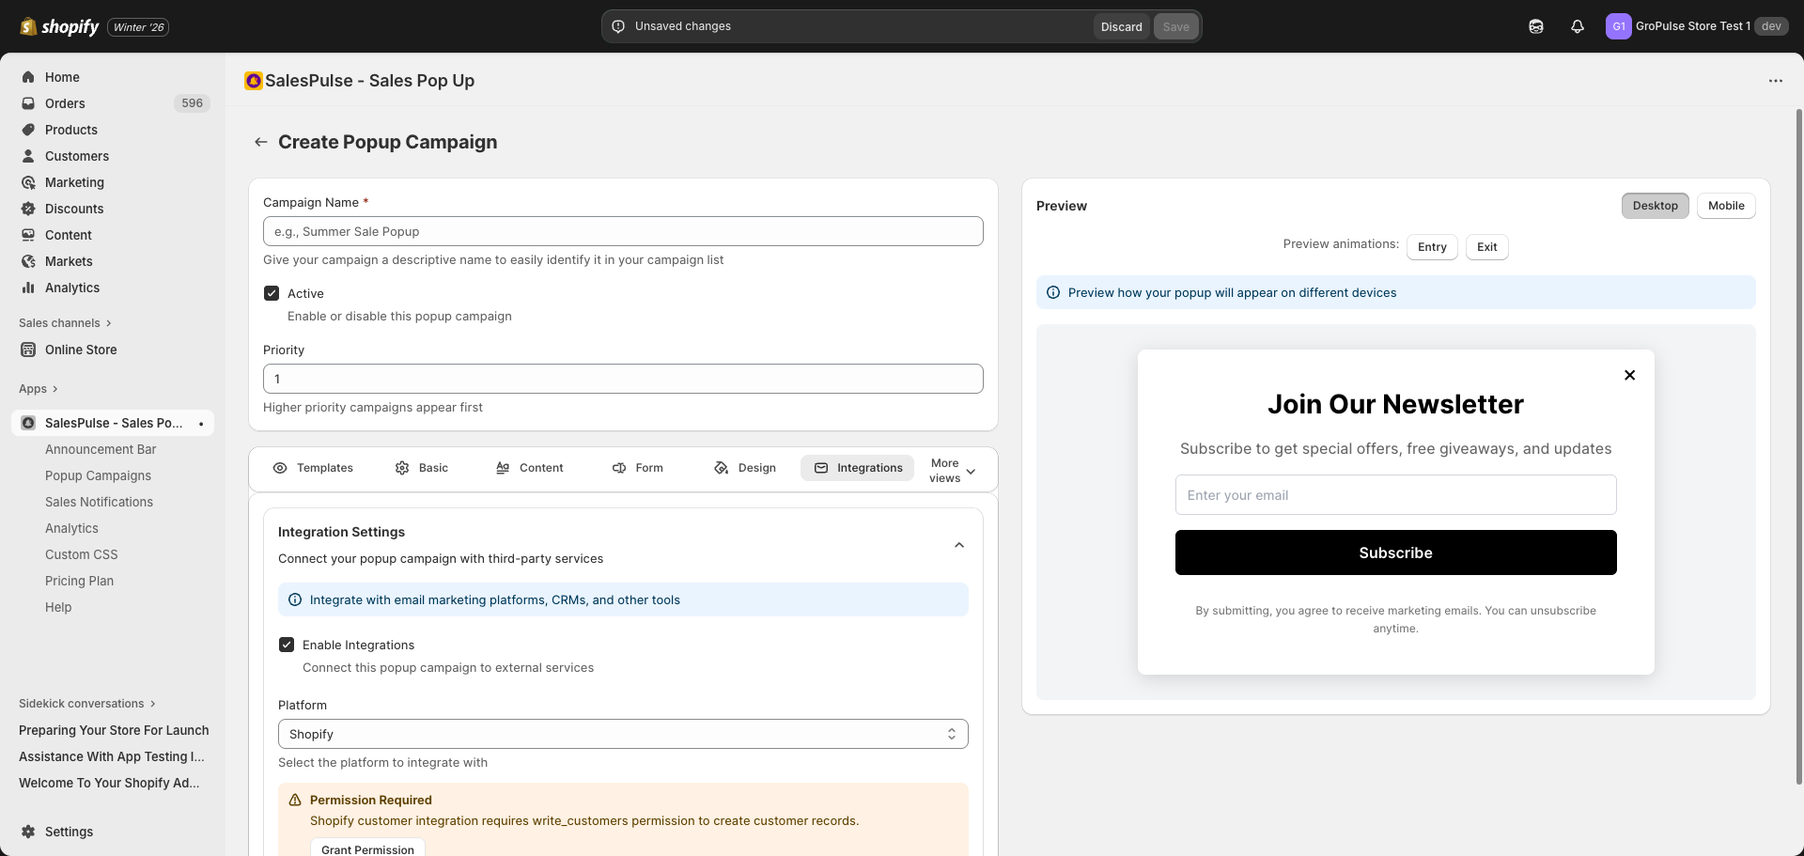Switch to the Templates tab

coord(313,467)
